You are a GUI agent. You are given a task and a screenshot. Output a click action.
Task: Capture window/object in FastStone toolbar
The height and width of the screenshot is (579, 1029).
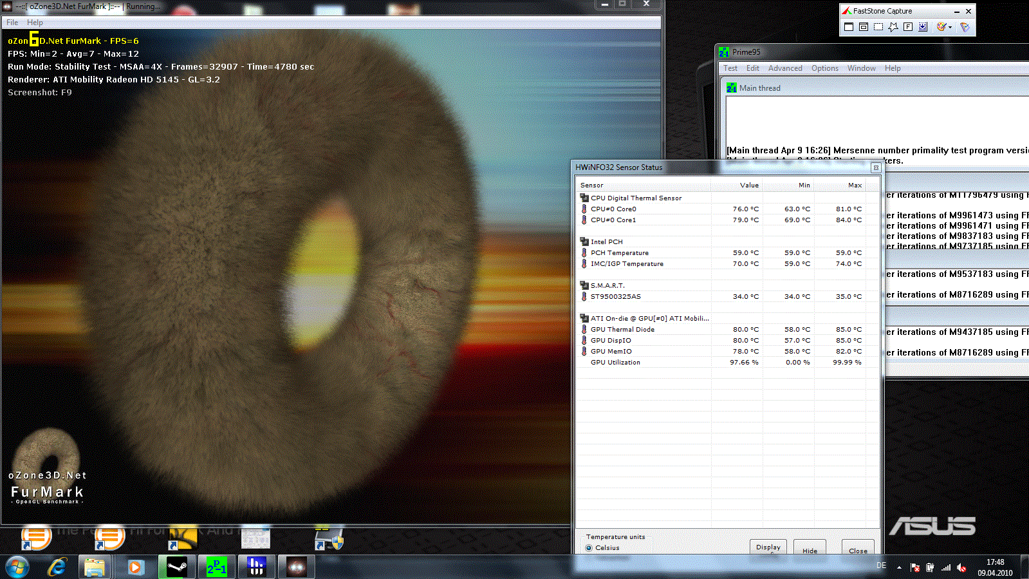[864, 27]
